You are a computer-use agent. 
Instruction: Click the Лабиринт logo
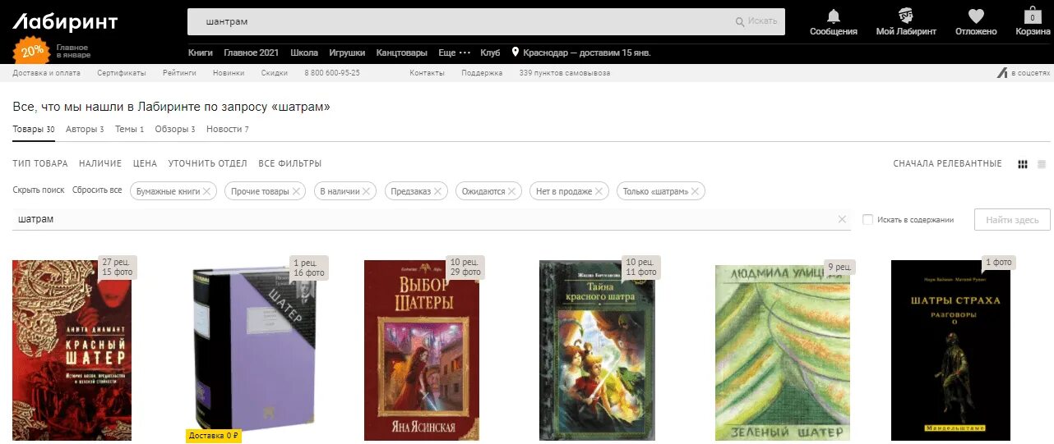64,22
